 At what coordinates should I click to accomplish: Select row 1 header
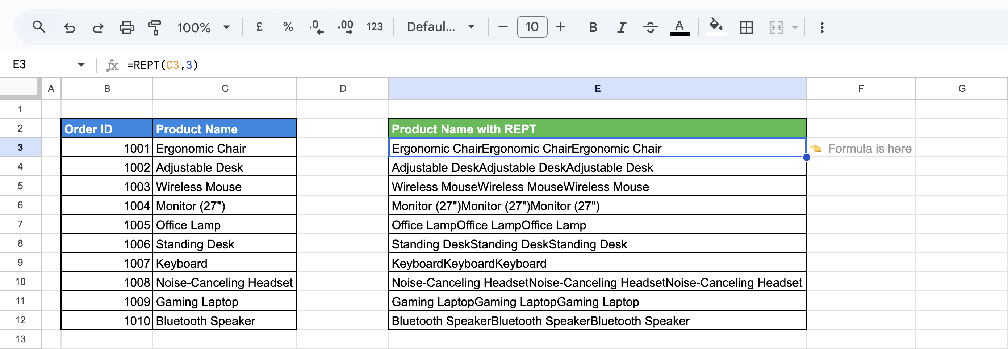point(20,109)
